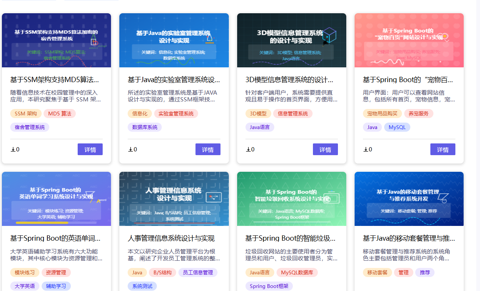Select the MySQL tag on 宠物百货 card
Image resolution: width=480 pixels, height=291 pixels.
(x=397, y=127)
